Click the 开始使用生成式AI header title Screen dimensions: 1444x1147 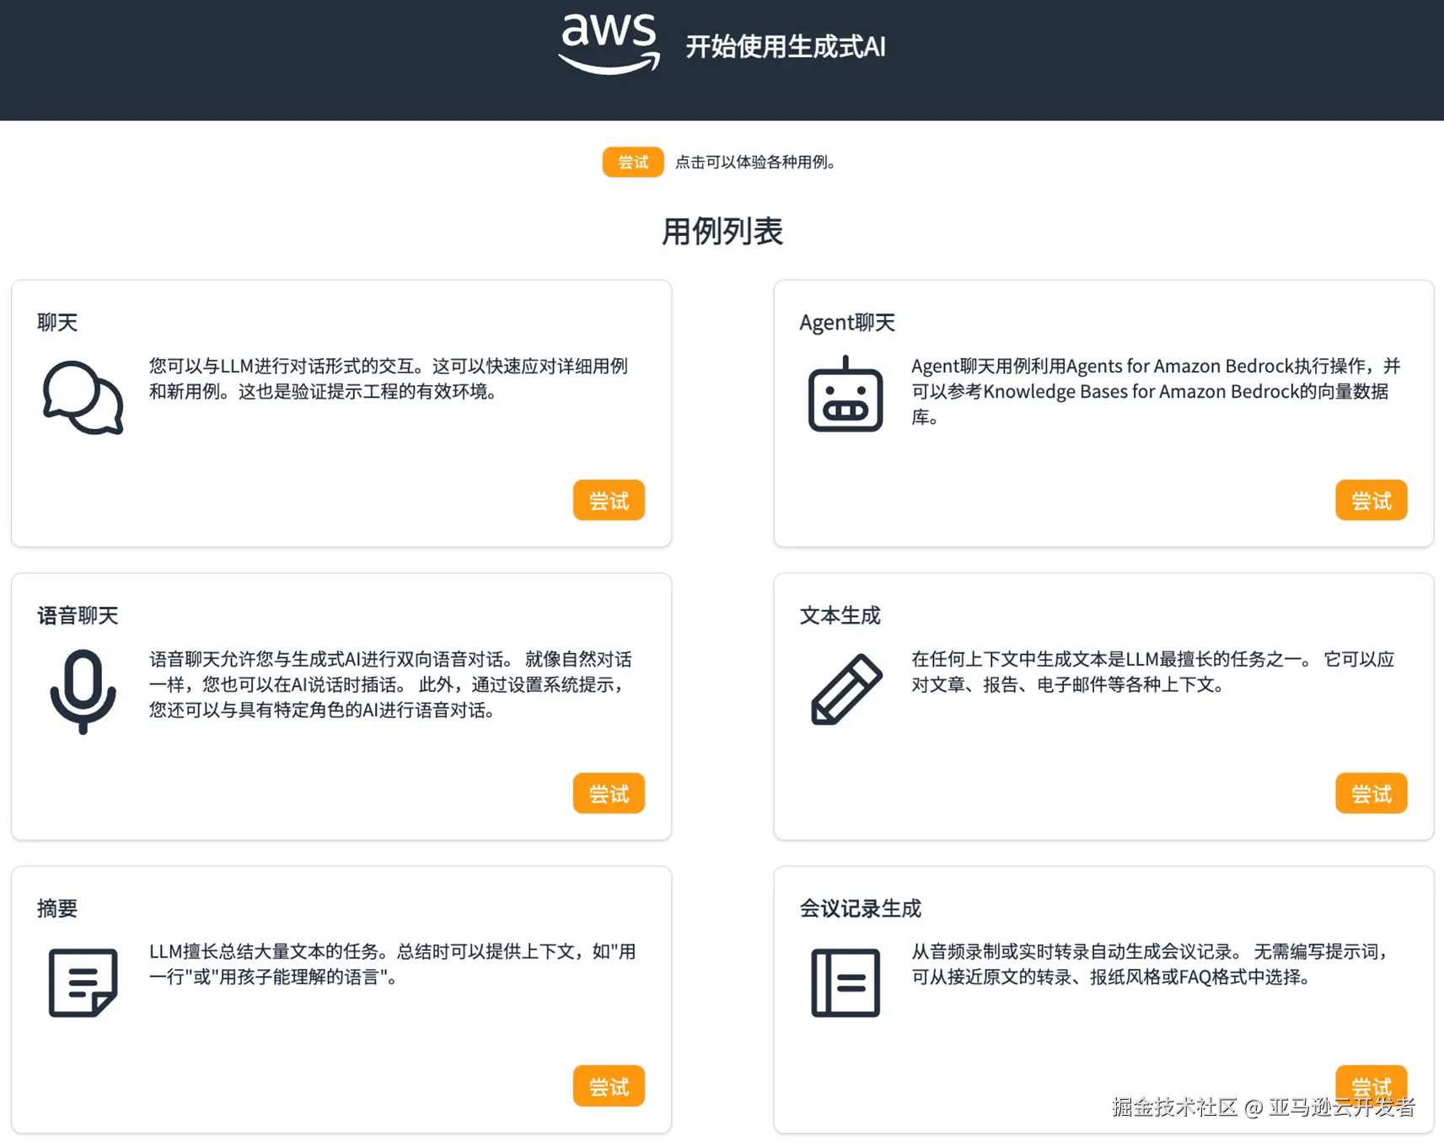click(x=786, y=46)
